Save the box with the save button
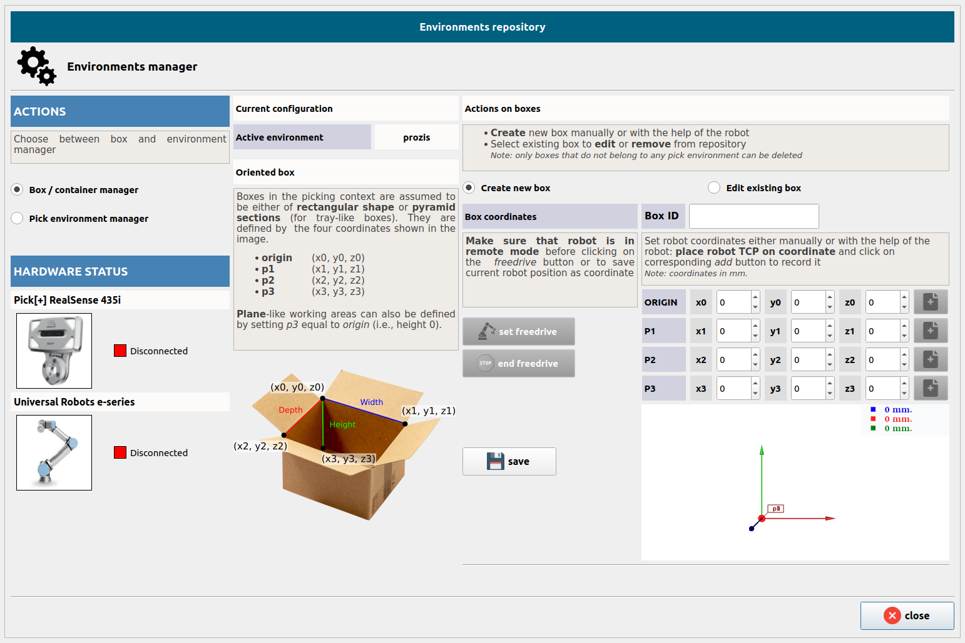 coord(509,461)
